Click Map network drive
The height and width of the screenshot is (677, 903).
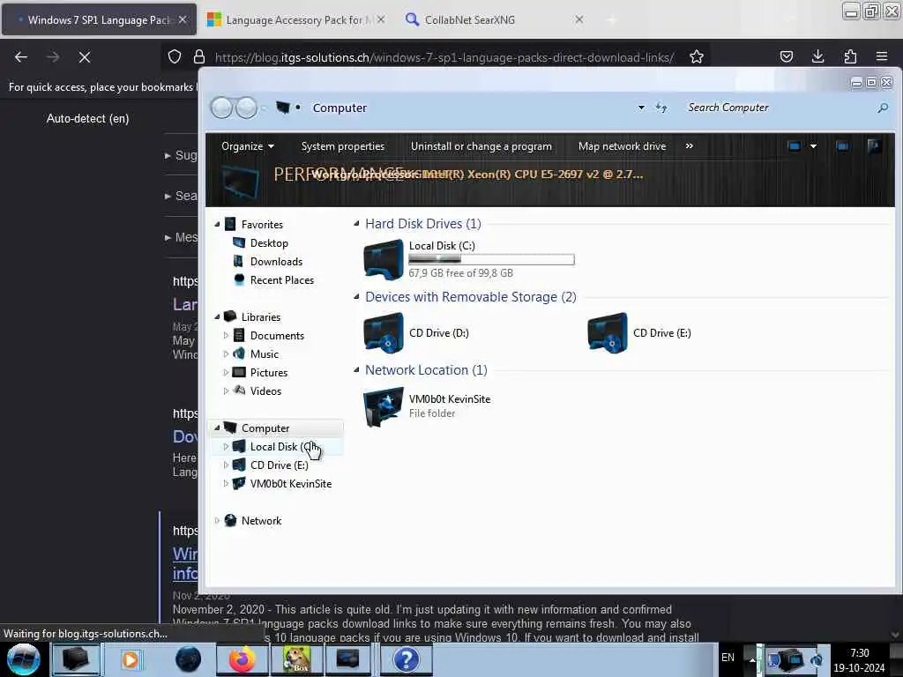click(622, 146)
